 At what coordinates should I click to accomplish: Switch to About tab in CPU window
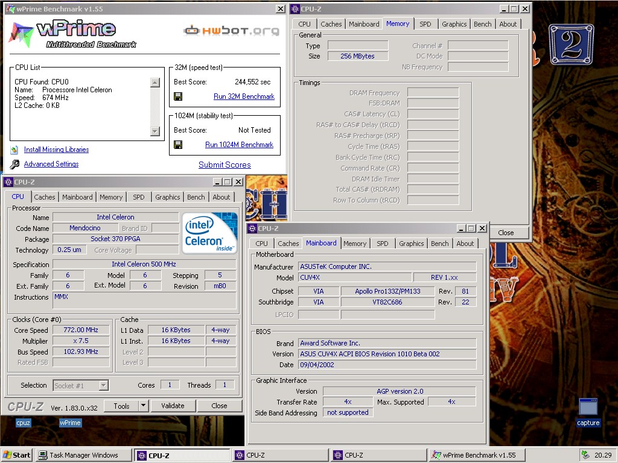tap(221, 197)
